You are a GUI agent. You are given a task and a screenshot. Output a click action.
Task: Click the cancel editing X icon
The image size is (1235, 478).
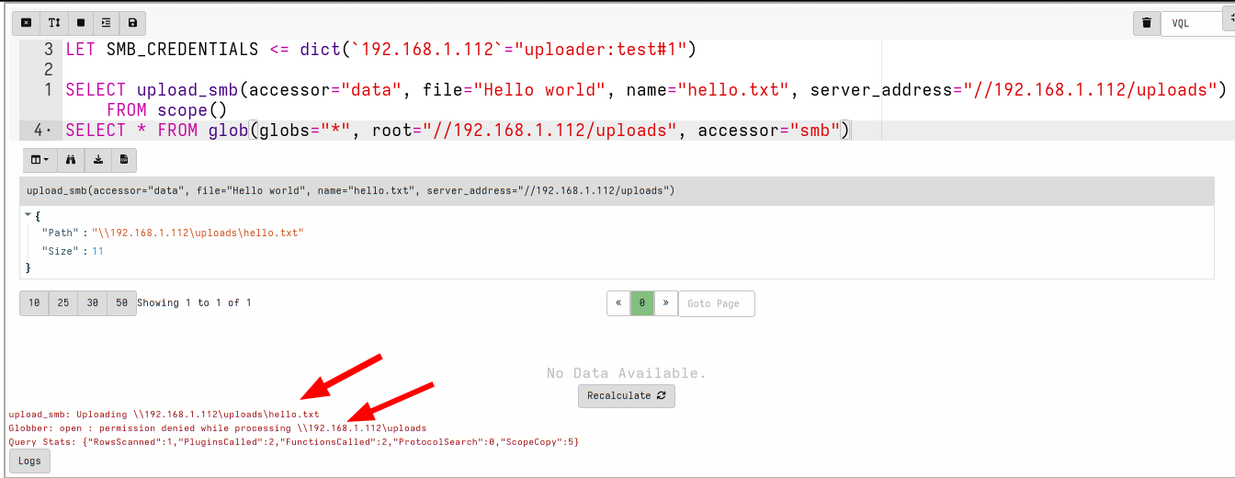coord(27,23)
